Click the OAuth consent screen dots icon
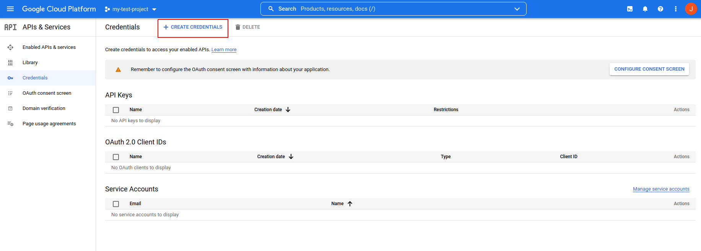The width and height of the screenshot is (701, 251). pyautogui.click(x=10, y=93)
